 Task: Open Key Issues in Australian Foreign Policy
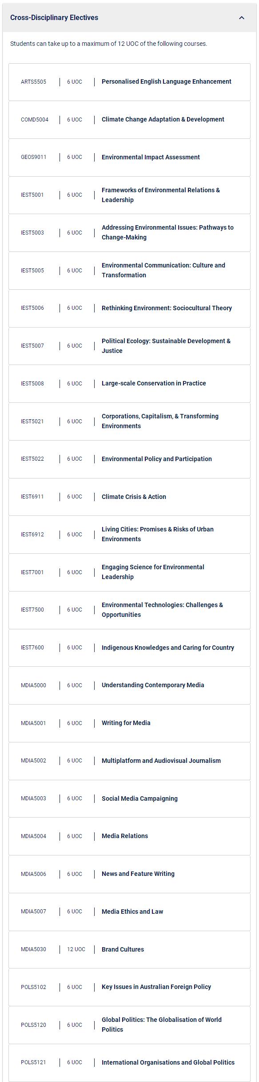click(156, 987)
